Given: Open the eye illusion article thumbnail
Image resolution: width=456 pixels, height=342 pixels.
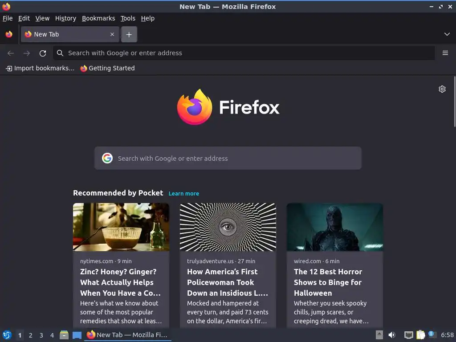Looking at the screenshot, I should (x=228, y=227).
